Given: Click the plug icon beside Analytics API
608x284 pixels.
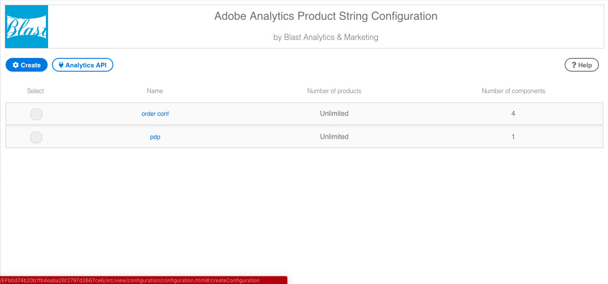Looking at the screenshot, I should click(x=61, y=65).
